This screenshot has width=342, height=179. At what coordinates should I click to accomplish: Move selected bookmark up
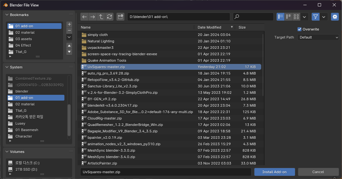coord(69,46)
